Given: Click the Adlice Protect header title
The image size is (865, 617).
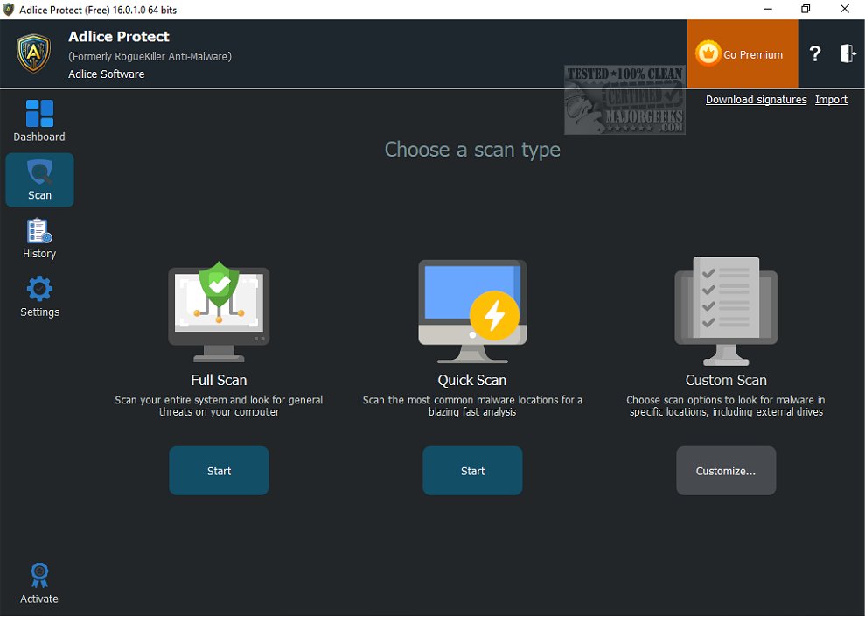Looking at the screenshot, I should pos(119,37).
